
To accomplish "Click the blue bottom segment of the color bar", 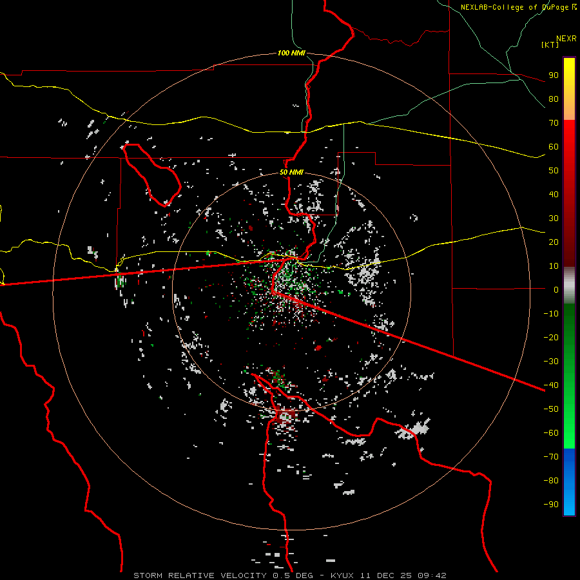I will (x=569, y=482).
